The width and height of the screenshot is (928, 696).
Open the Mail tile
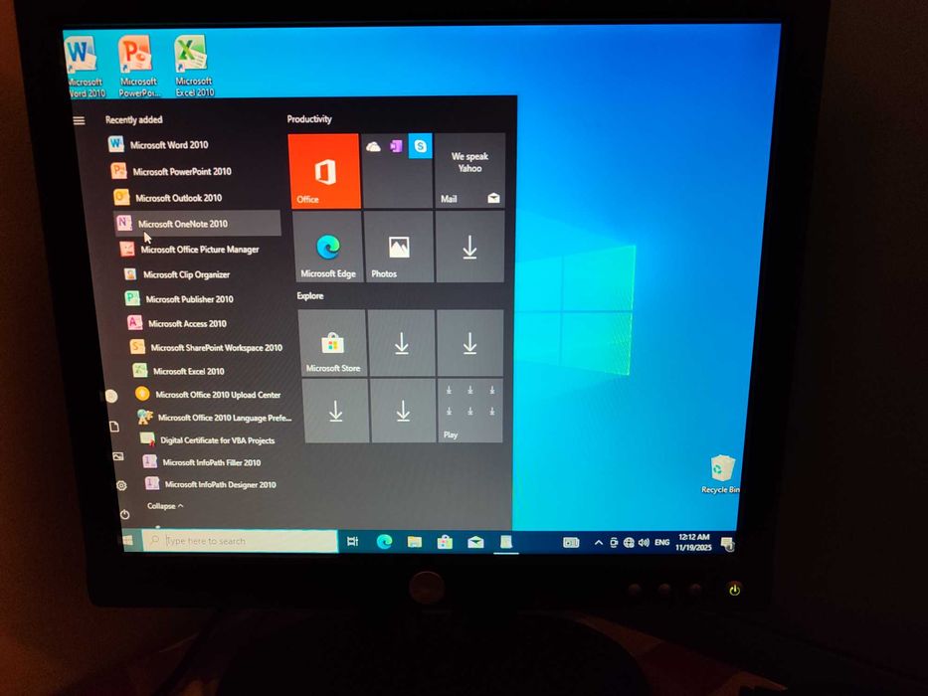[x=469, y=170]
